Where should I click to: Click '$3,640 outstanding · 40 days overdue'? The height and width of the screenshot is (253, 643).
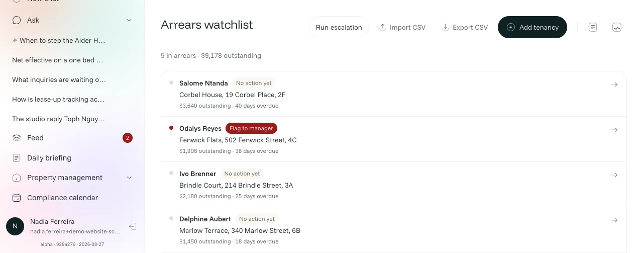(x=229, y=106)
